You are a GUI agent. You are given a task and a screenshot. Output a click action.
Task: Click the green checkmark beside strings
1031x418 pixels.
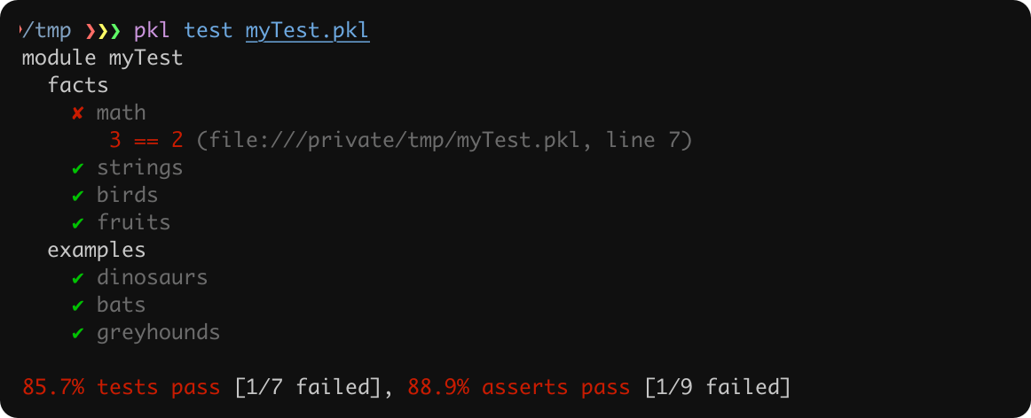(x=78, y=168)
